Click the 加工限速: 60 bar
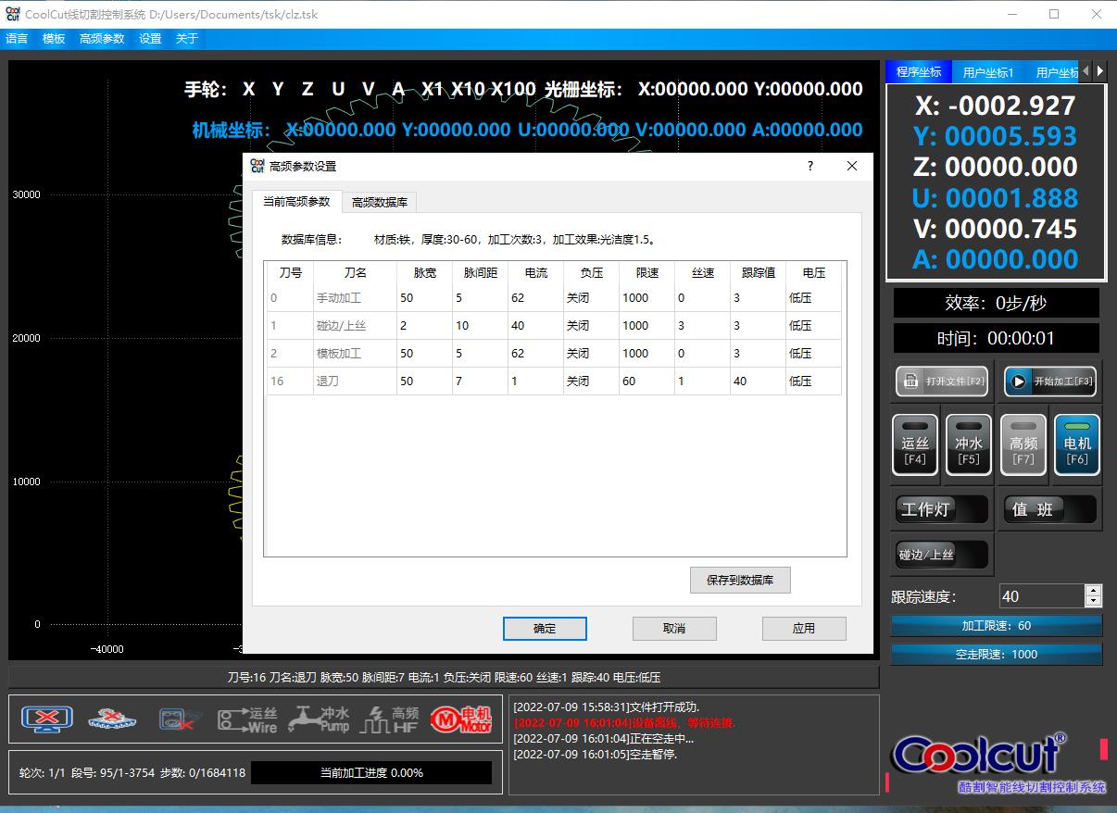Screen dimensions: 1117x813 tap(997, 625)
